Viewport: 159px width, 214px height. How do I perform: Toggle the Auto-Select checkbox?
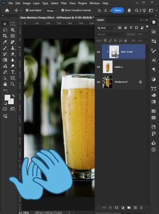point(27,10)
